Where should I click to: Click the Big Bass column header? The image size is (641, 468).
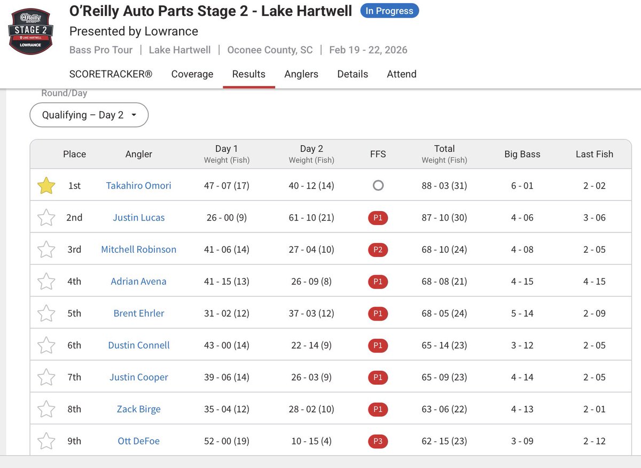tap(522, 154)
